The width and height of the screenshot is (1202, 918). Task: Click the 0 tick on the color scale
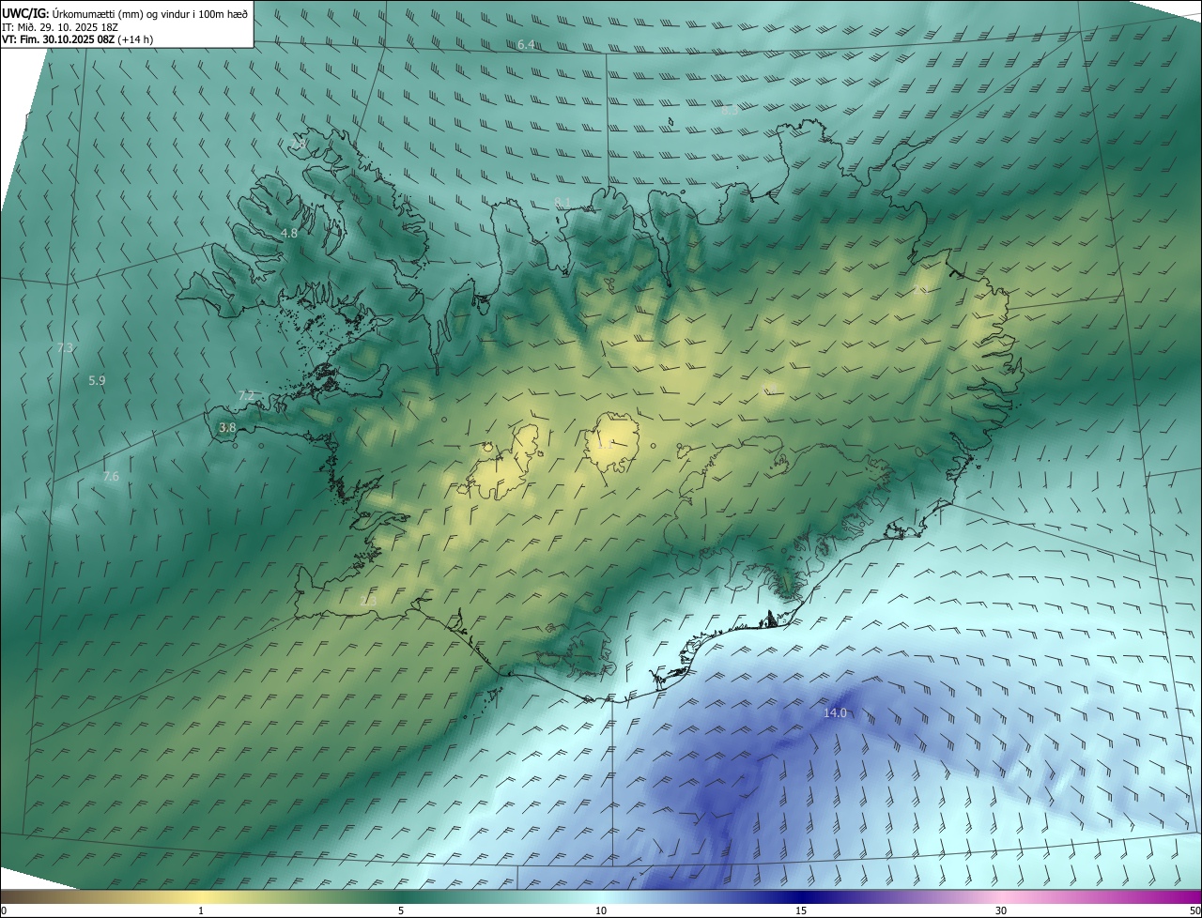pos(4,910)
